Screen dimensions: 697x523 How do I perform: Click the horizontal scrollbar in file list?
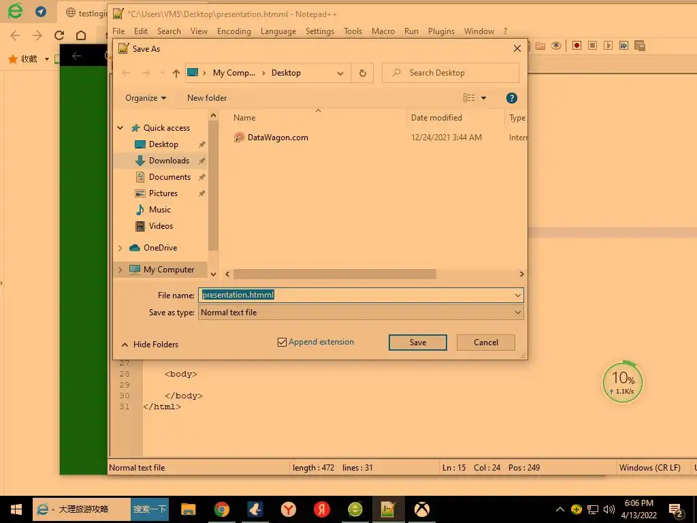pyautogui.click(x=334, y=274)
